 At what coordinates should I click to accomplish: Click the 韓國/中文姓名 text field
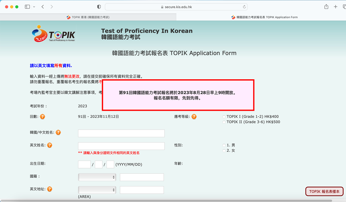click(x=121, y=134)
